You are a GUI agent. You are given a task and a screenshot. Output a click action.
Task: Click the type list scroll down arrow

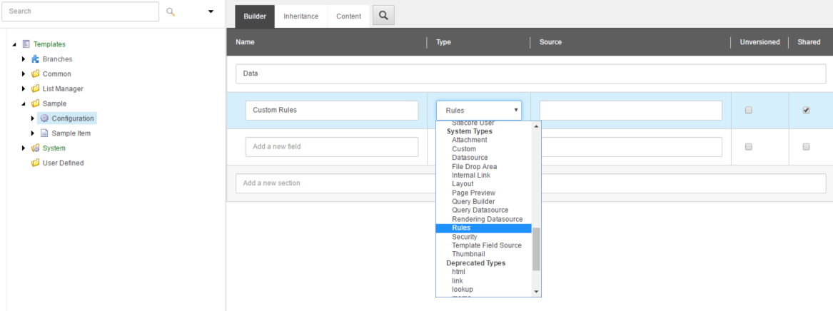[536, 291]
